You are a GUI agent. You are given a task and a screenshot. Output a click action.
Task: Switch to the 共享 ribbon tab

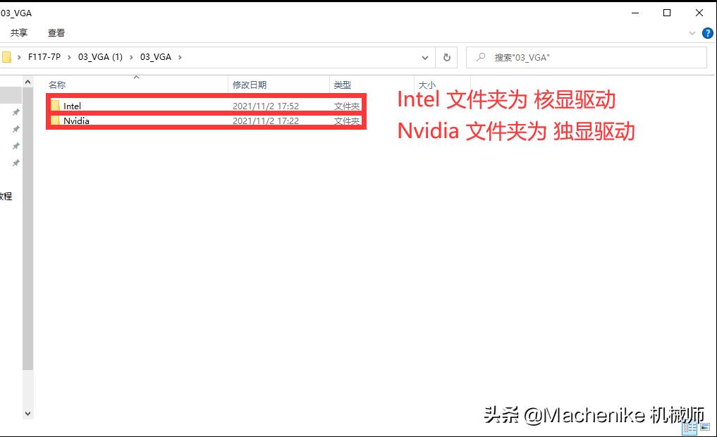tap(19, 32)
